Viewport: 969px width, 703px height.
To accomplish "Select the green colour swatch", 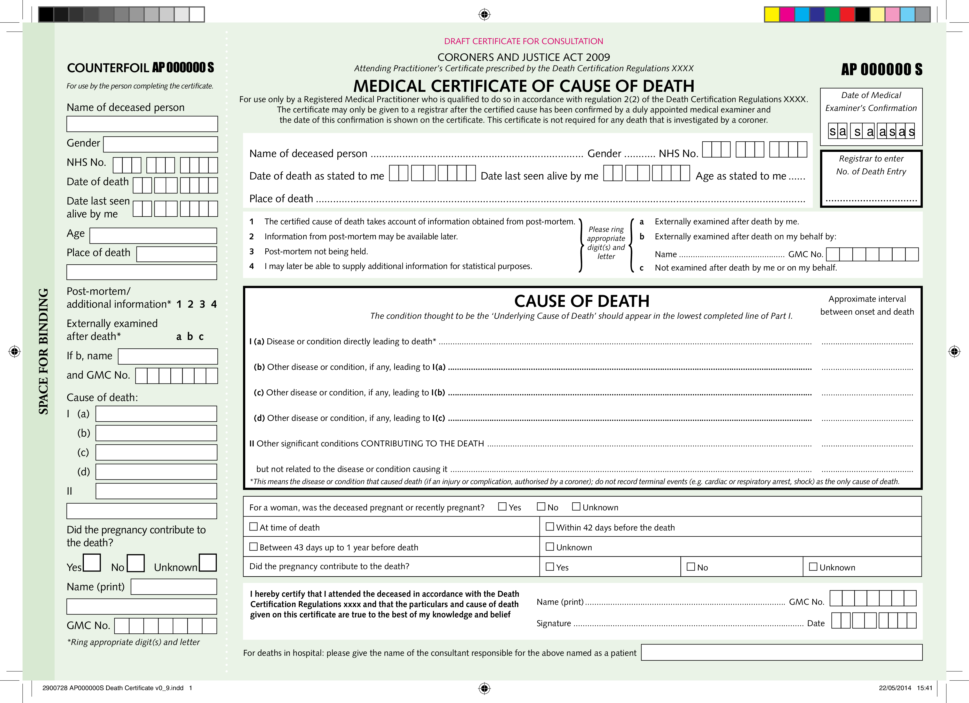I will 832,14.
